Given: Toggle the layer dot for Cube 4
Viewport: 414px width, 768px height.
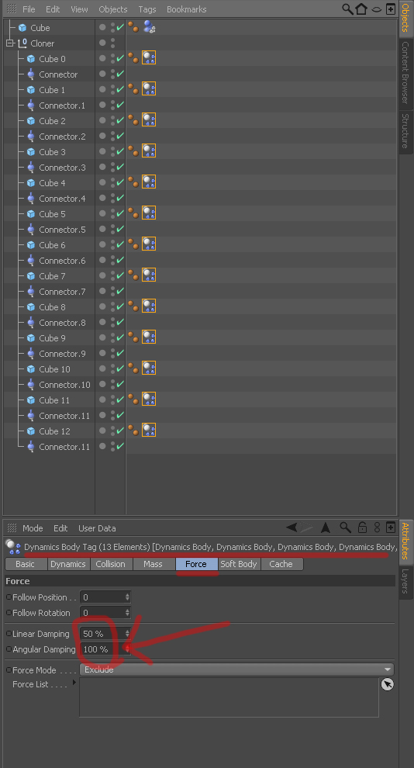Looking at the screenshot, I should coord(102,182).
